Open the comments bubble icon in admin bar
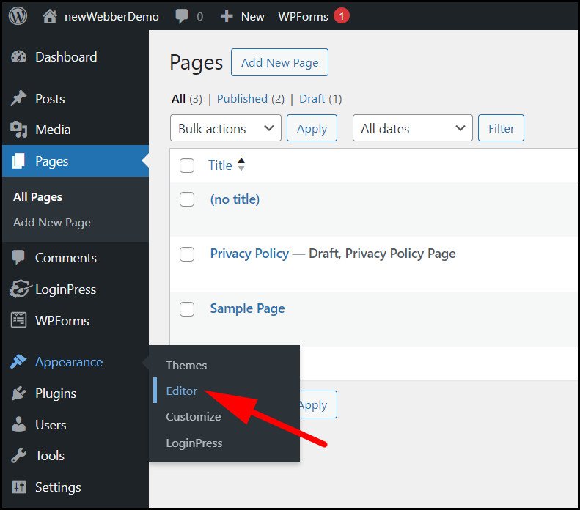Image resolution: width=580 pixels, height=510 pixels. click(182, 16)
